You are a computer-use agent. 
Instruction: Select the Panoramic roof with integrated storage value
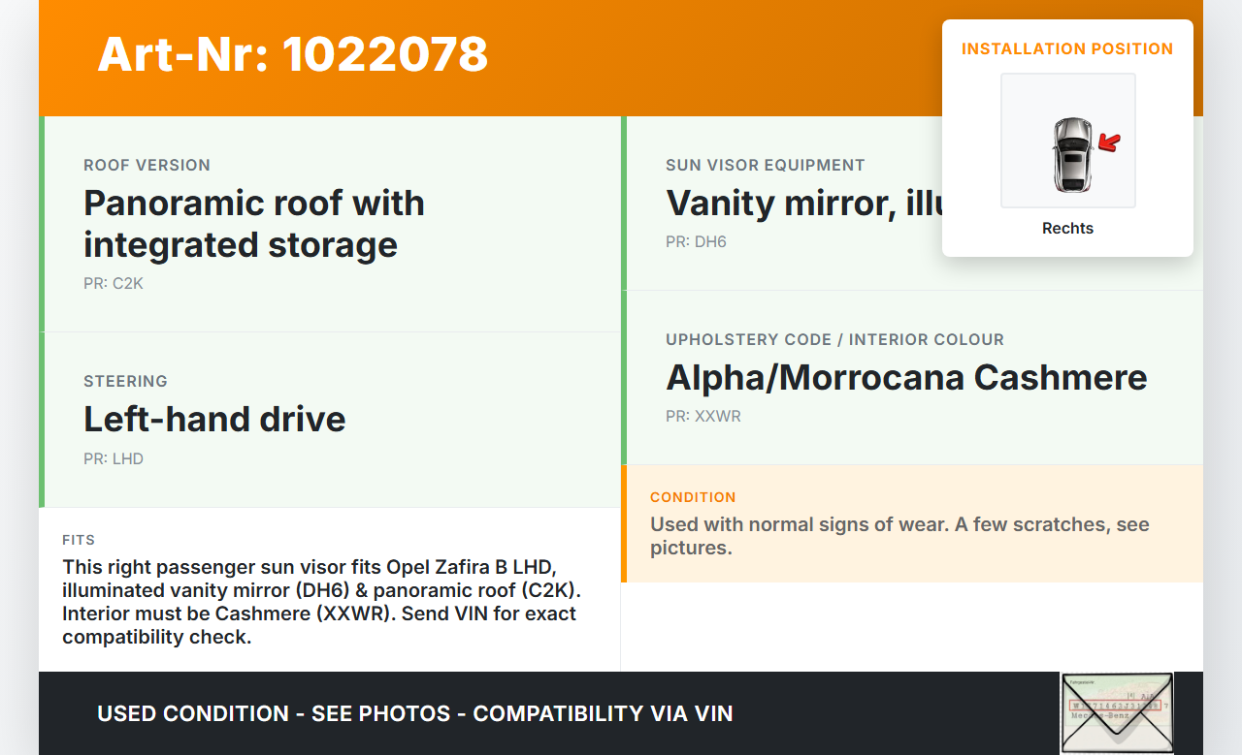click(254, 224)
